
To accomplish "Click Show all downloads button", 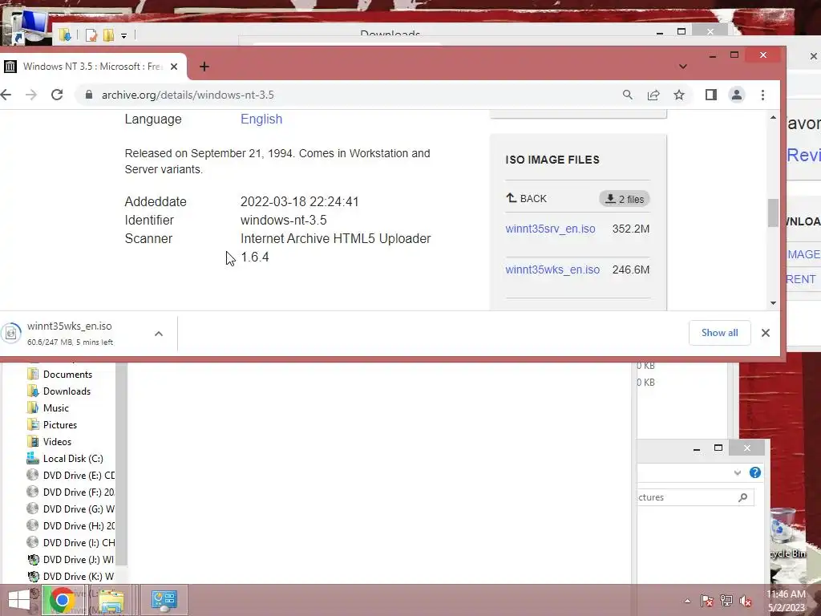I will (719, 333).
